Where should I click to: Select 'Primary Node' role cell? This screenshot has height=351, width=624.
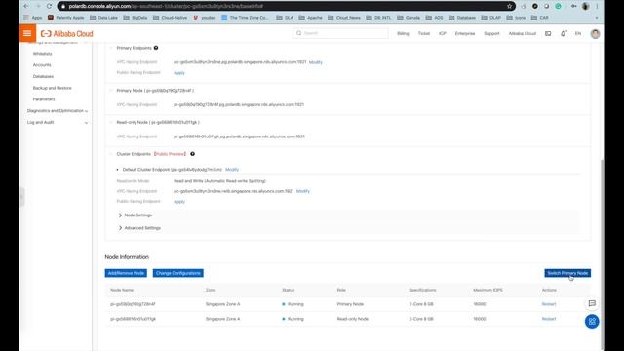click(x=350, y=304)
